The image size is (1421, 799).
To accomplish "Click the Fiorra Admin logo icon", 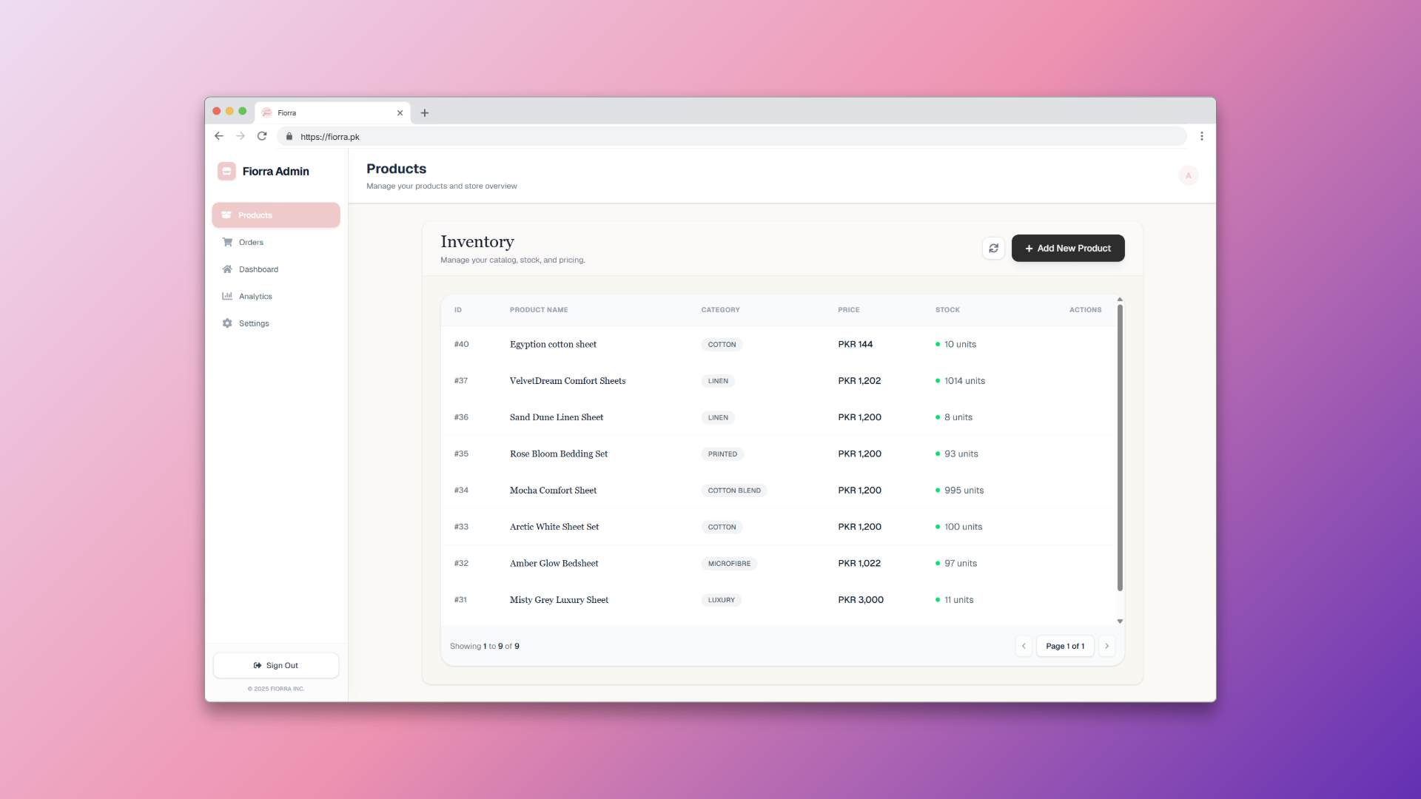I will [226, 171].
